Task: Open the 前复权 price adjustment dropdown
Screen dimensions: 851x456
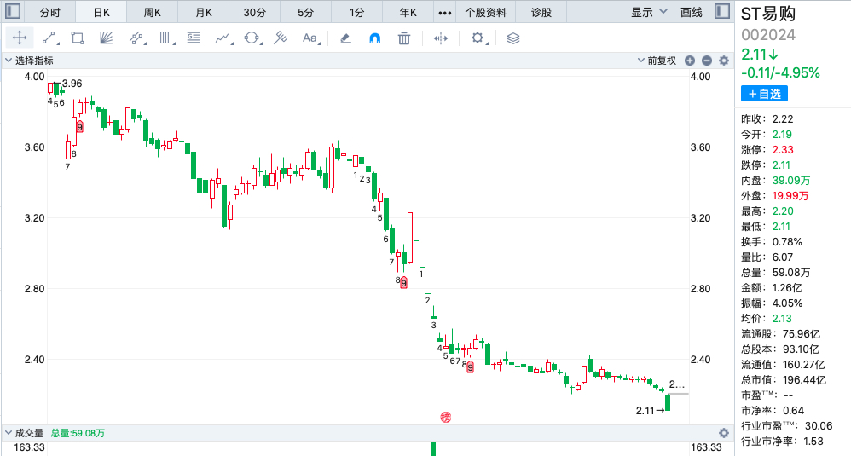Action: [657, 61]
